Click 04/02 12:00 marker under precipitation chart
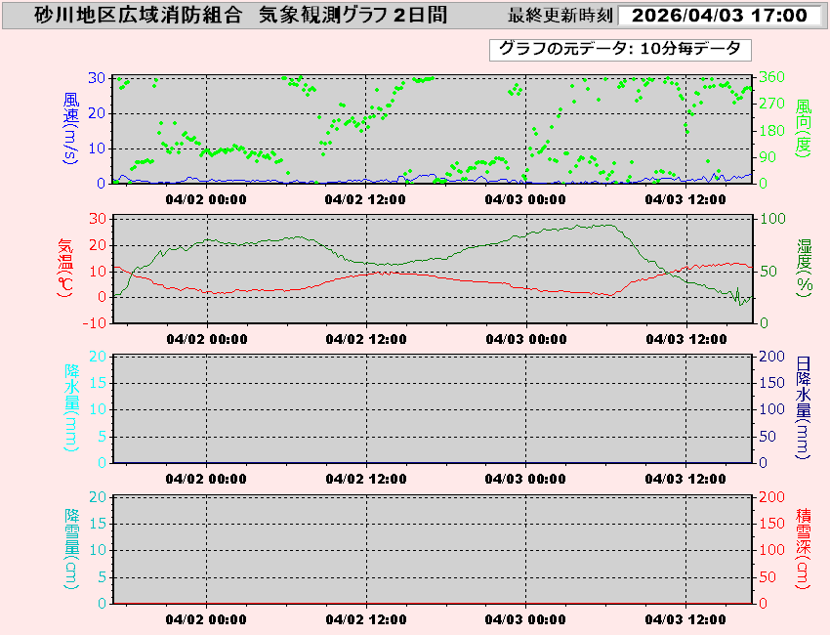The width and height of the screenshot is (830, 635). coord(366,479)
